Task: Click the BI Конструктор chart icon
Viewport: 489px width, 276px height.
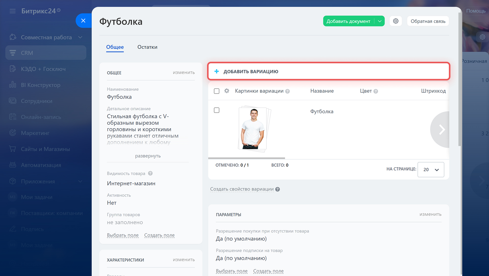Action: point(13,85)
